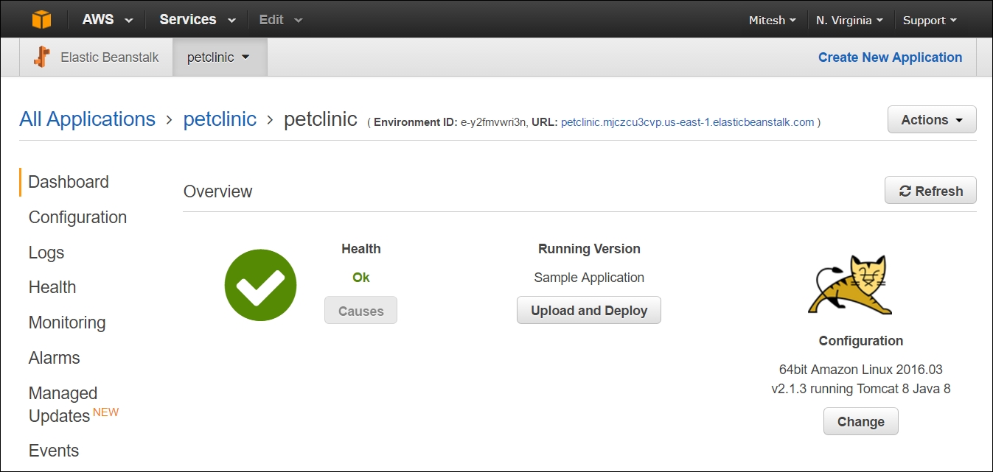Click the AWS orange cube logo
The width and height of the screenshot is (993, 472).
coord(42,20)
